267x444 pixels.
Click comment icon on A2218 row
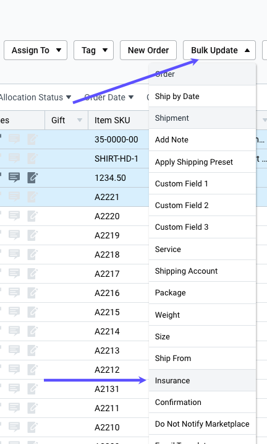(14, 255)
